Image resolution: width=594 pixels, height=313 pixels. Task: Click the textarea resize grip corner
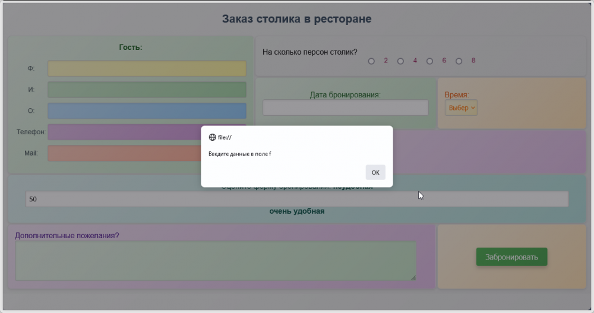(x=413, y=277)
